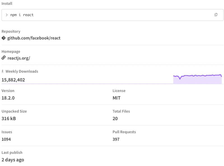
Task: Click the Pull Requests count 397
Action: (116, 139)
